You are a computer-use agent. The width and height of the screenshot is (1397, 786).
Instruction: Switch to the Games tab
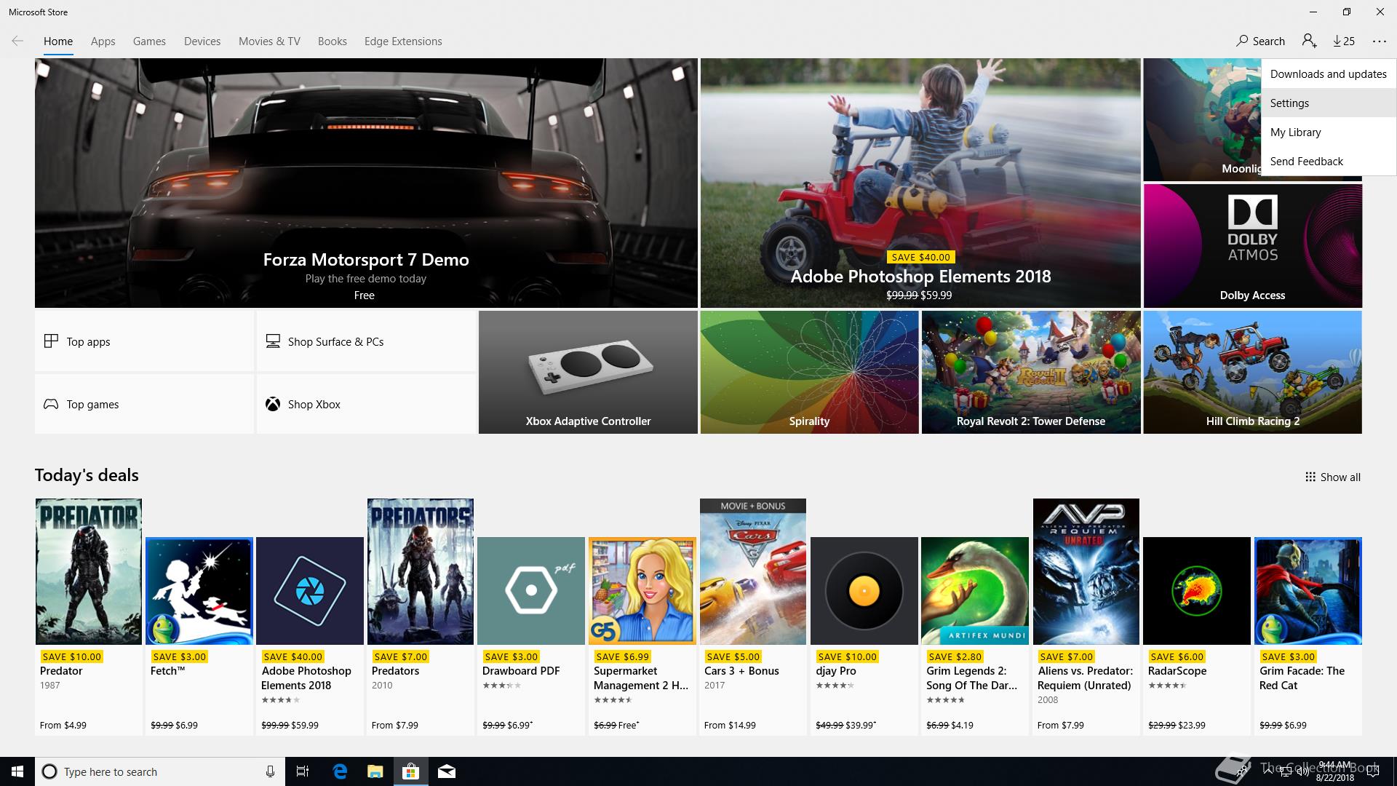[x=149, y=41]
